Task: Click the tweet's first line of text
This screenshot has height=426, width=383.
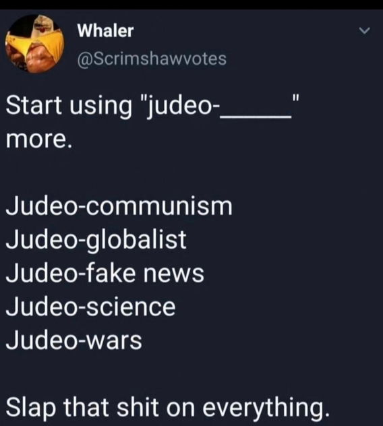Action: pos(153,106)
